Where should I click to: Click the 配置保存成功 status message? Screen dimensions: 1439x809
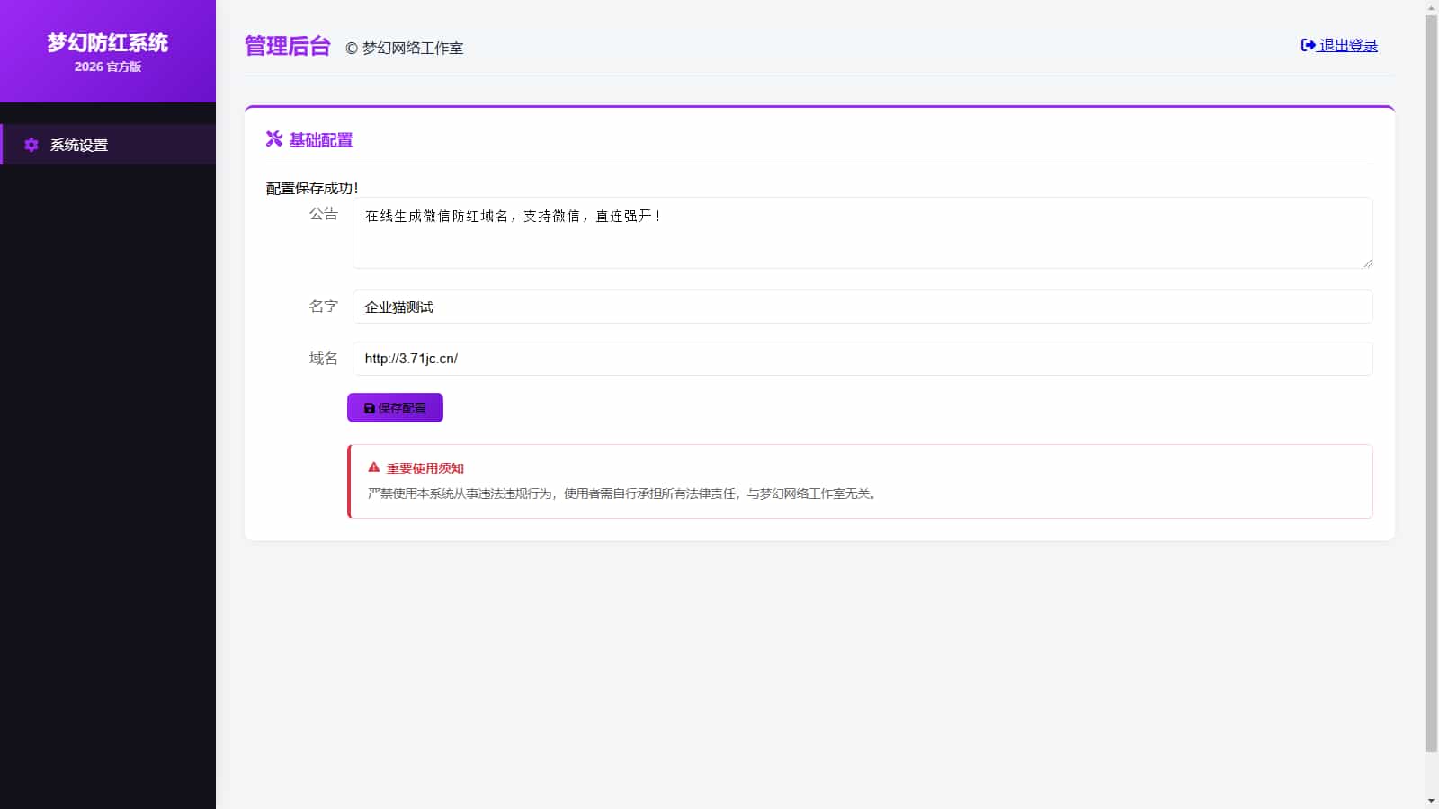pos(312,188)
